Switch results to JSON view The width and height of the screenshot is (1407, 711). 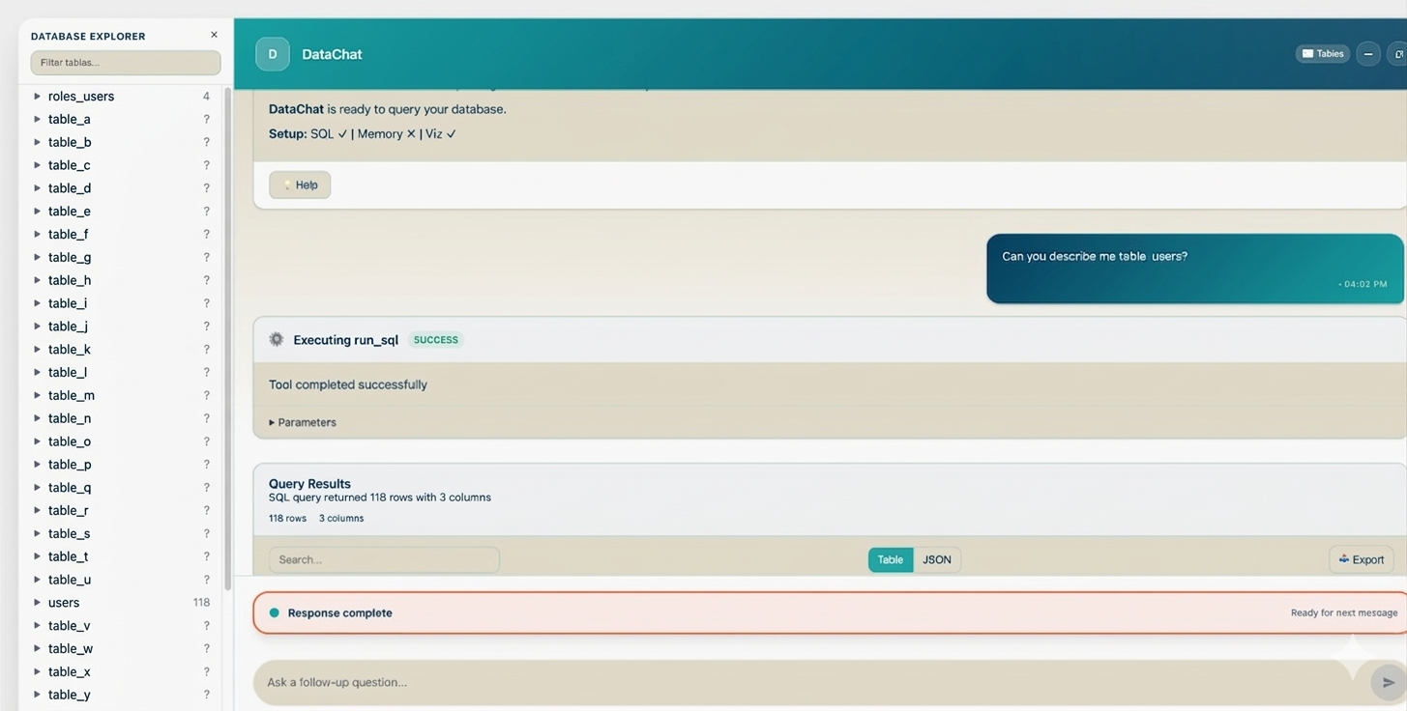(937, 559)
